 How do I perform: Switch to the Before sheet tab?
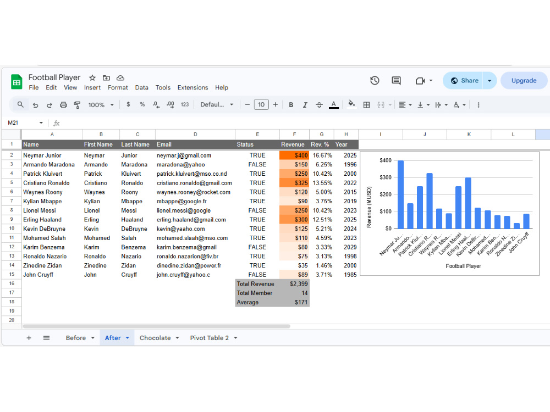click(76, 338)
